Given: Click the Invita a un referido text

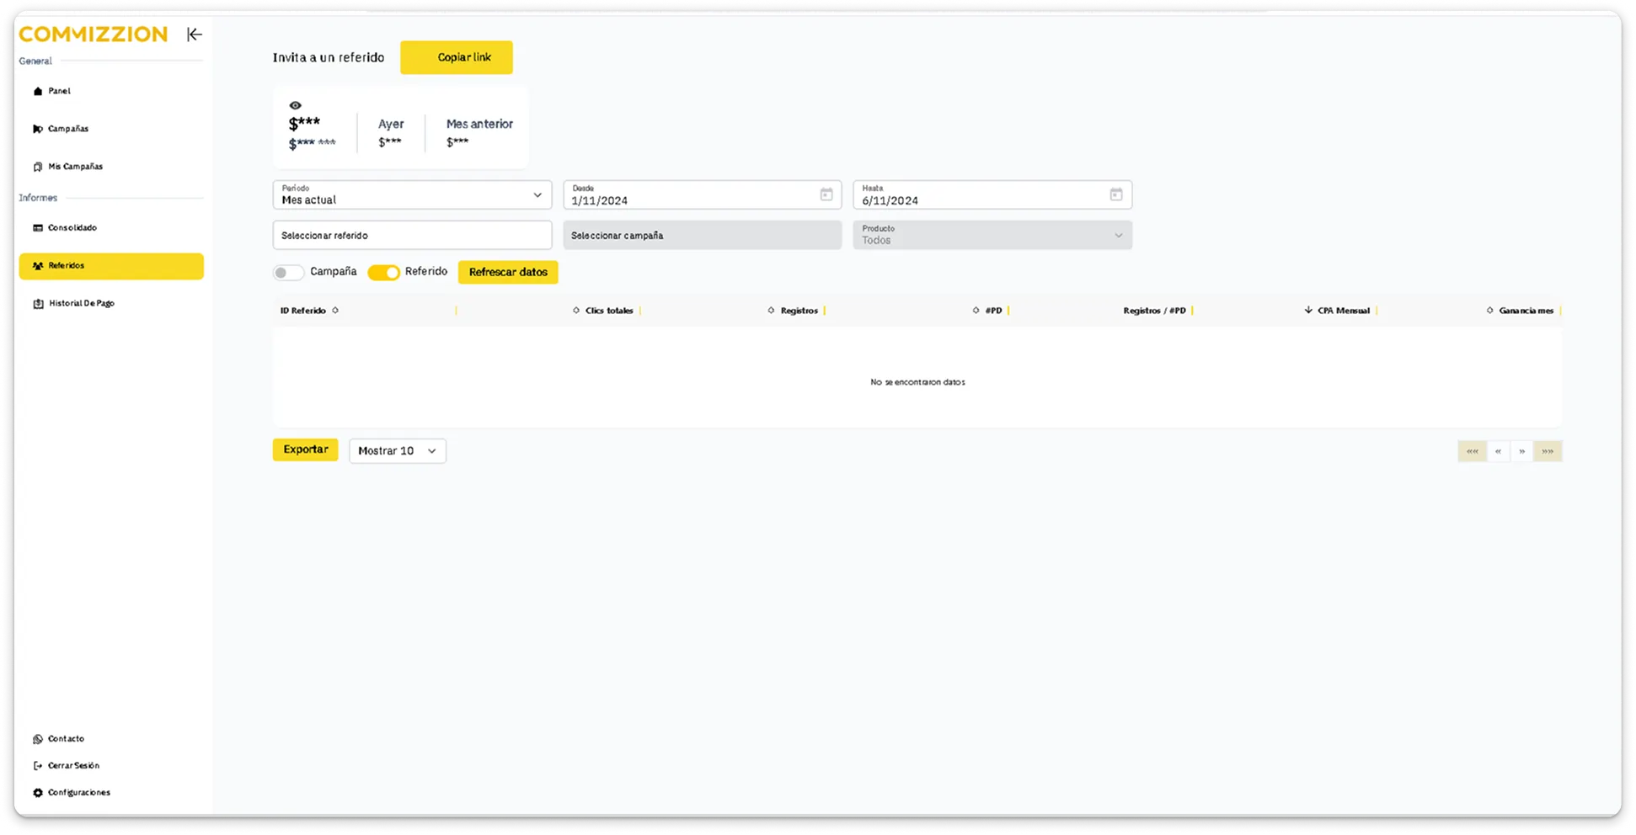Looking at the screenshot, I should click(x=329, y=57).
